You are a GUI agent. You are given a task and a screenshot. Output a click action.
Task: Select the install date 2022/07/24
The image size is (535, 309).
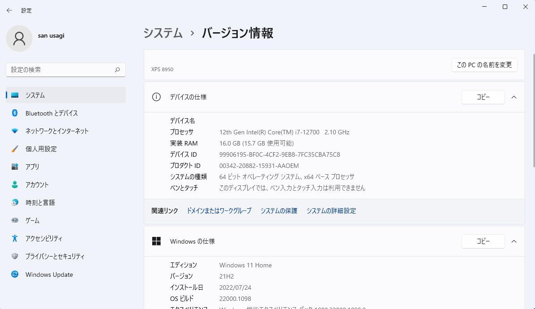(235, 288)
